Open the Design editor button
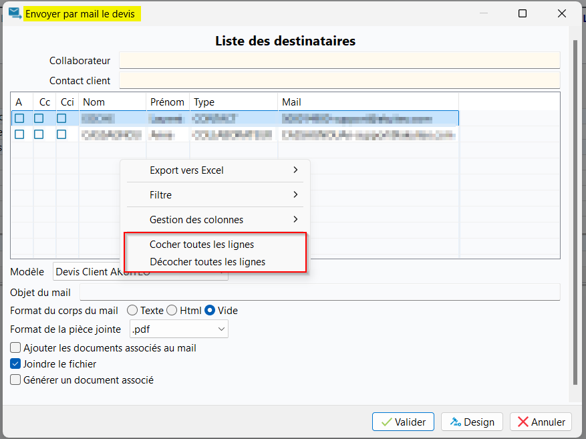Image resolution: width=586 pixels, height=439 pixels. (x=472, y=422)
